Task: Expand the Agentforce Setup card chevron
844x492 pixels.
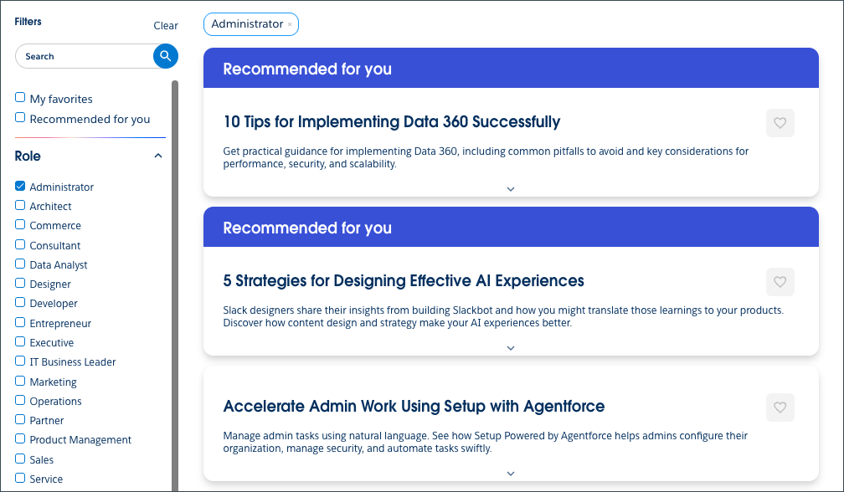Action: tap(511, 474)
